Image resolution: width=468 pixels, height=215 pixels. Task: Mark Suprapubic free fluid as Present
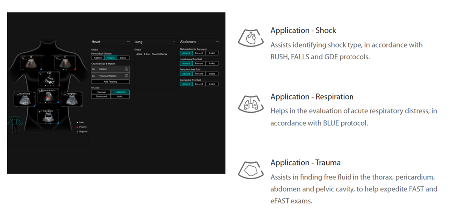(199, 84)
